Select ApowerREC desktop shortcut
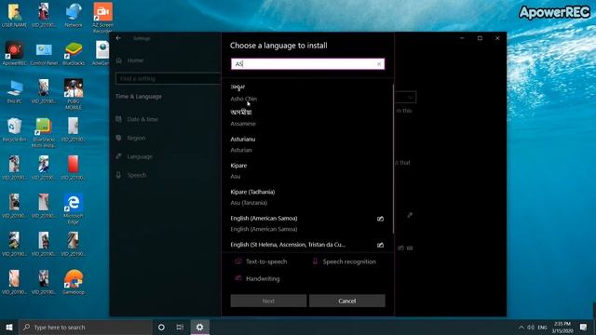The width and height of the screenshot is (596, 335). [x=15, y=54]
